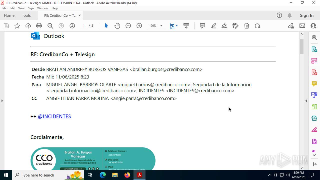Open the right pane search magnifier tool
Viewport: 320px width, 180px height.
point(314,37)
